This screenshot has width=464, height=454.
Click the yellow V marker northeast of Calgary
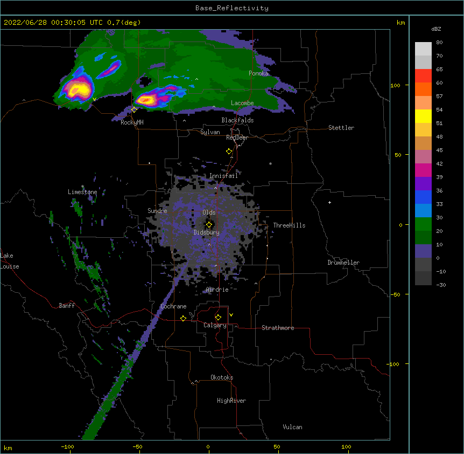(x=231, y=315)
